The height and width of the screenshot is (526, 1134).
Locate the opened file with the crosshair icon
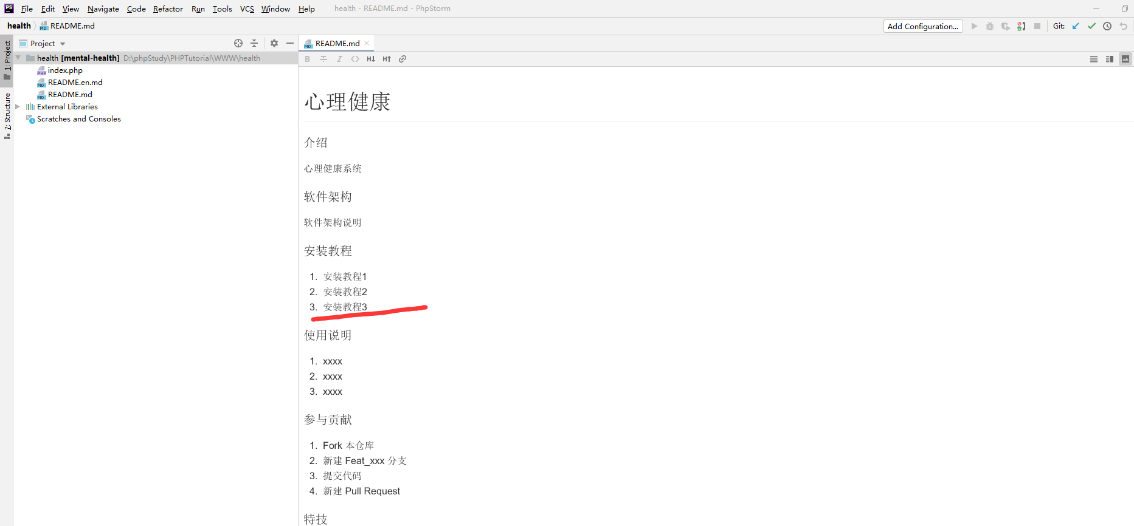pos(238,43)
